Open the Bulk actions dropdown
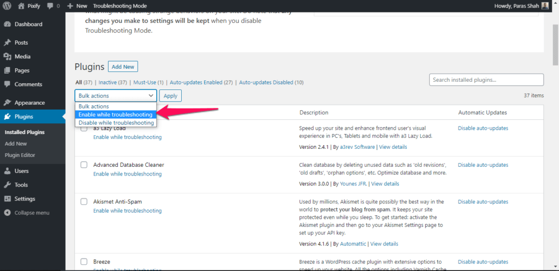Screen dimensions: 559x271 tap(116, 96)
